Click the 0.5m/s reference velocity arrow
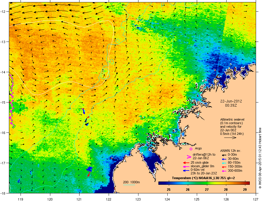Image resolution: width=262 pixels, height=202 pixels. (x=230, y=138)
